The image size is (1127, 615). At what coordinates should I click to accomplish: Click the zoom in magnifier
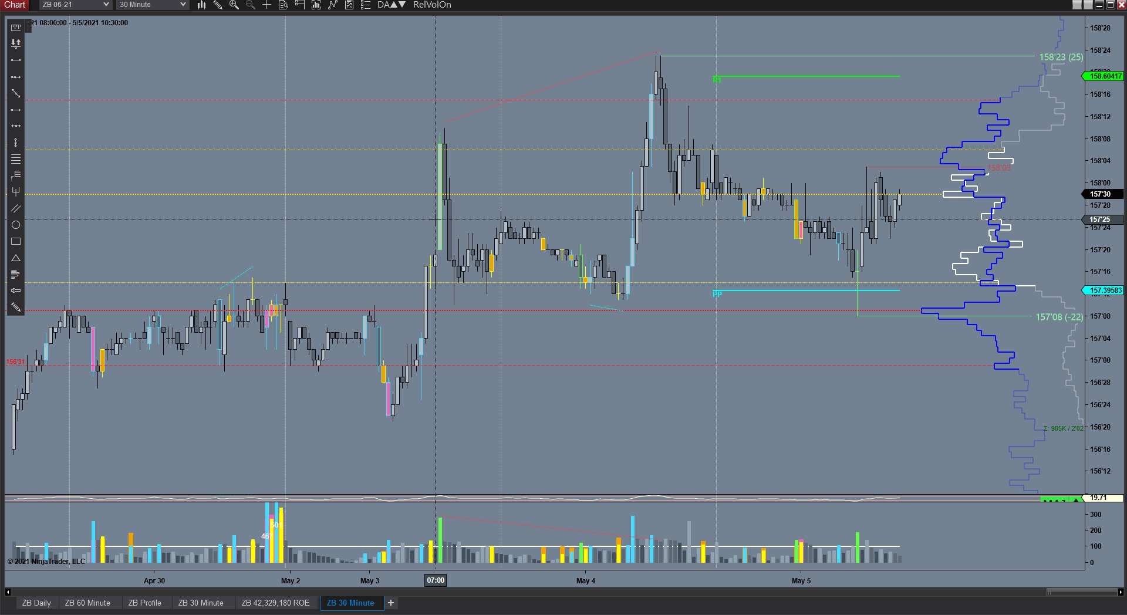click(234, 5)
